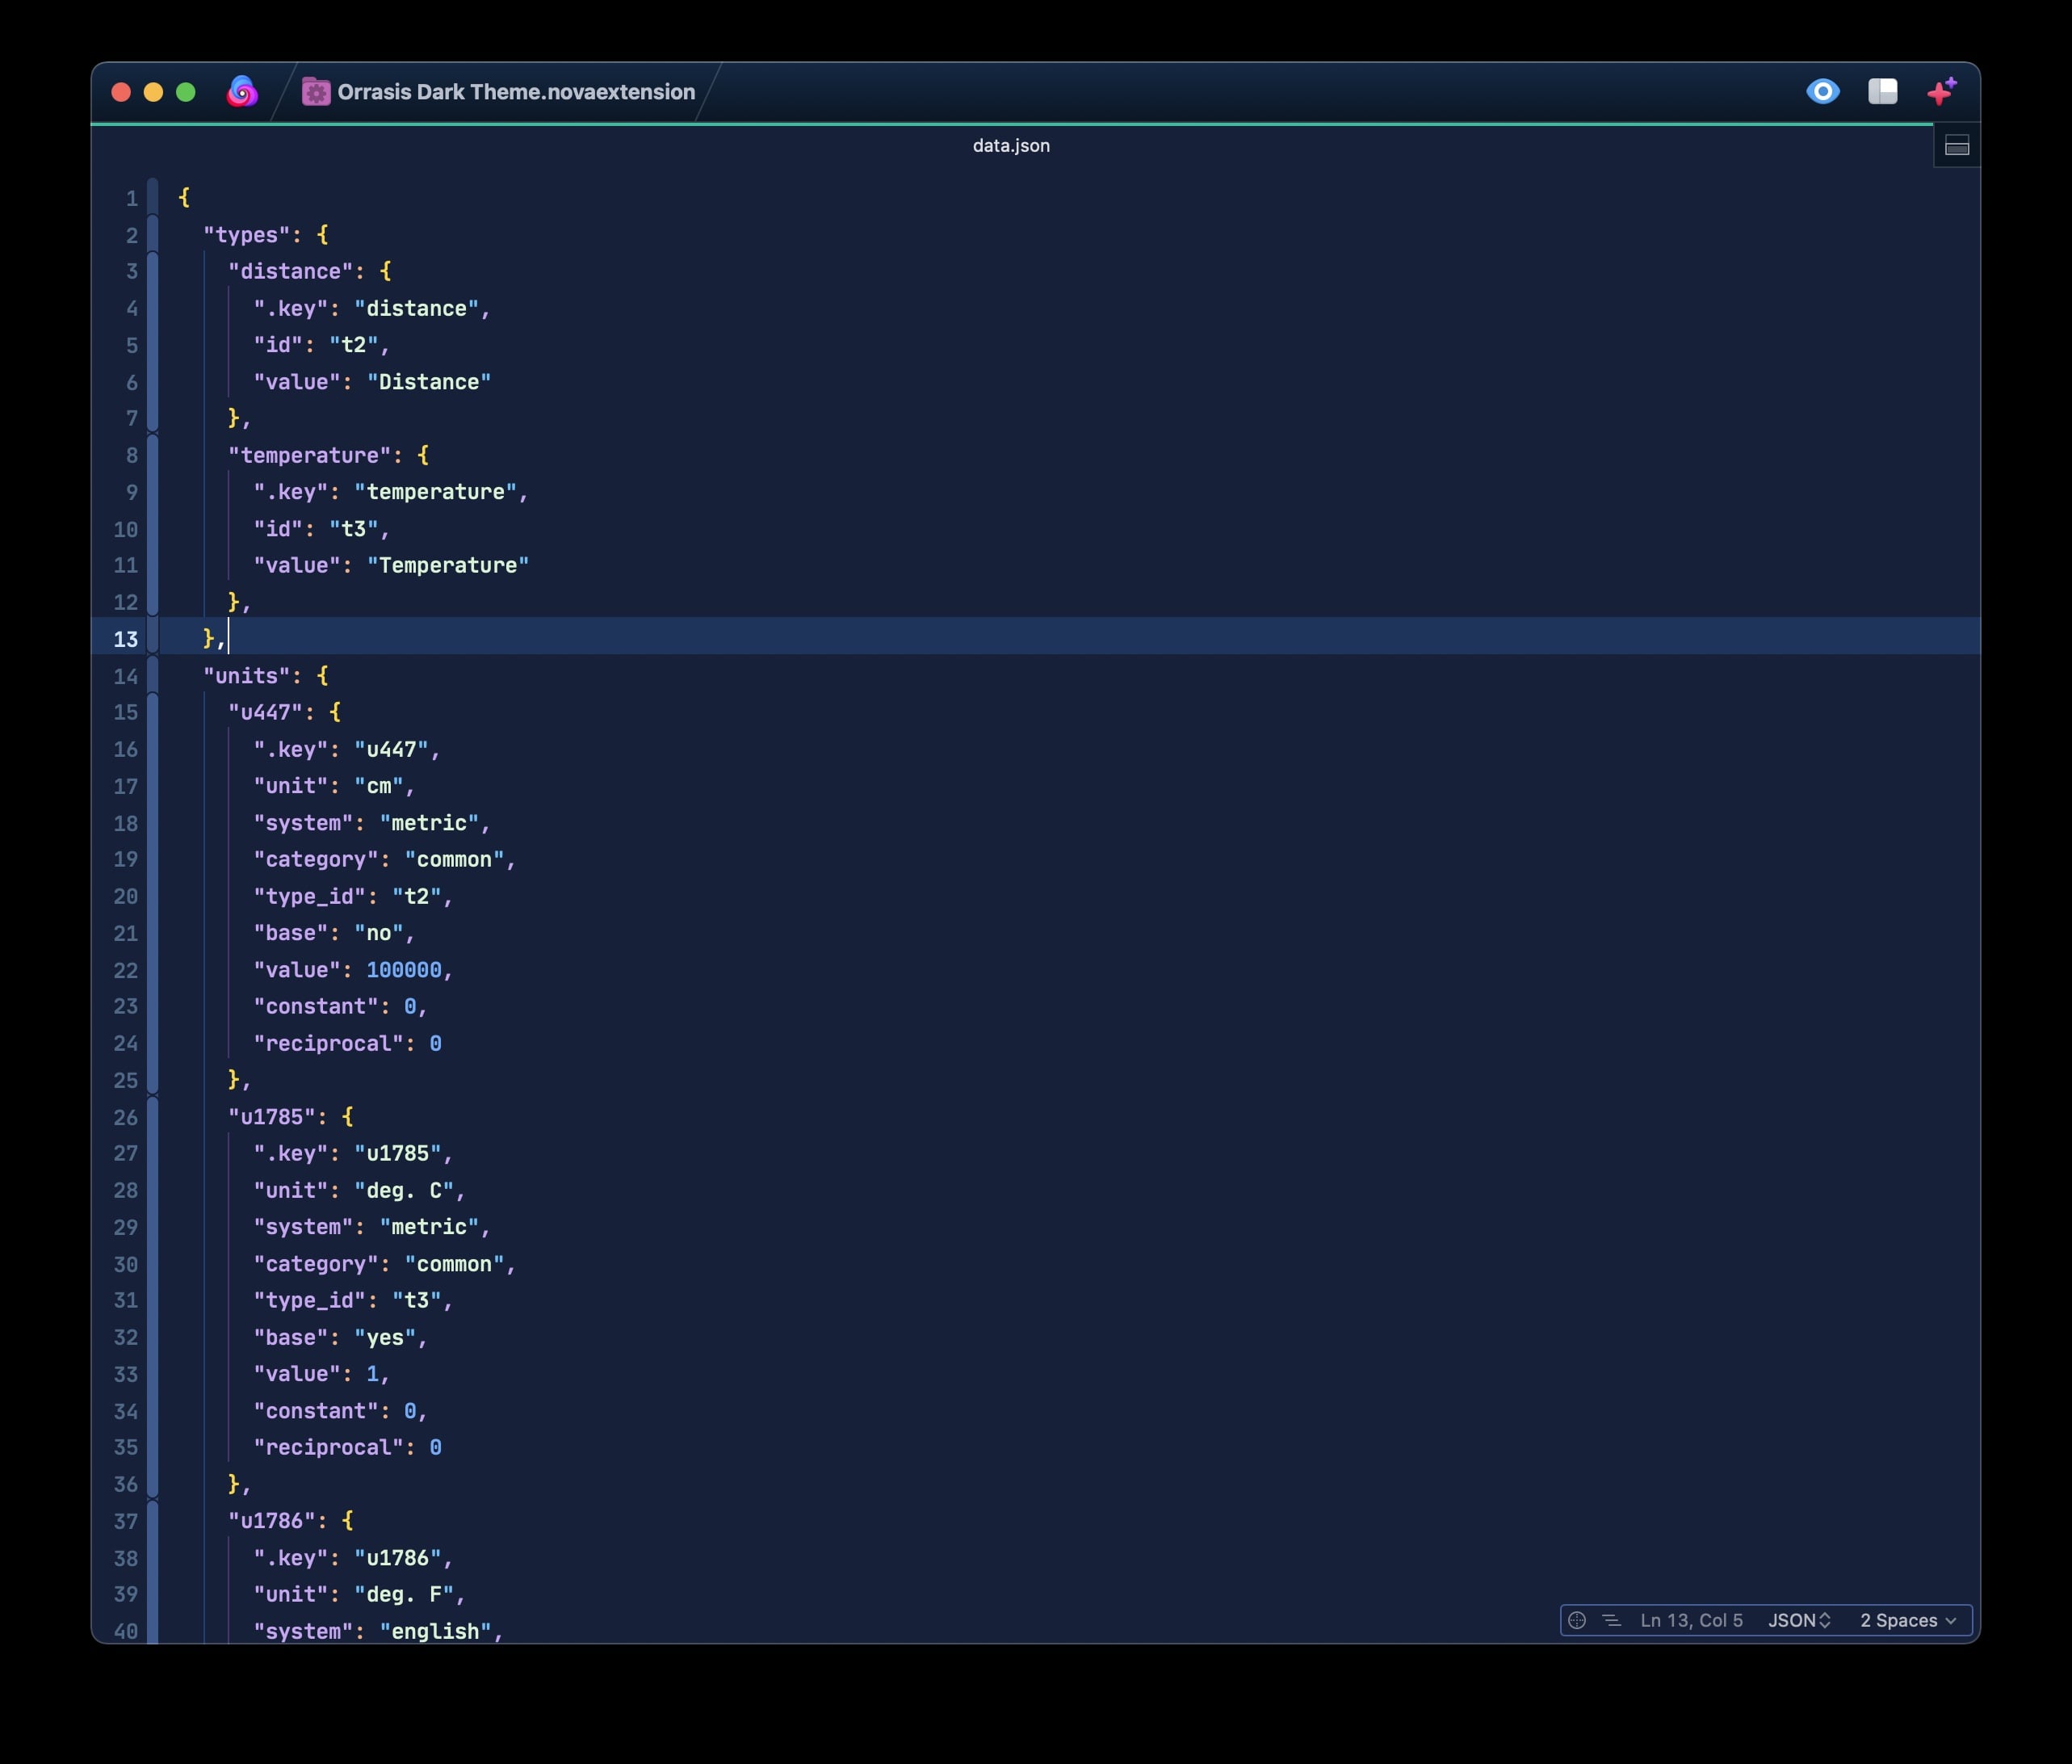Open the JSON syntax selector
The width and height of the screenshot is (2072, 1764).
(1798, 1620)
